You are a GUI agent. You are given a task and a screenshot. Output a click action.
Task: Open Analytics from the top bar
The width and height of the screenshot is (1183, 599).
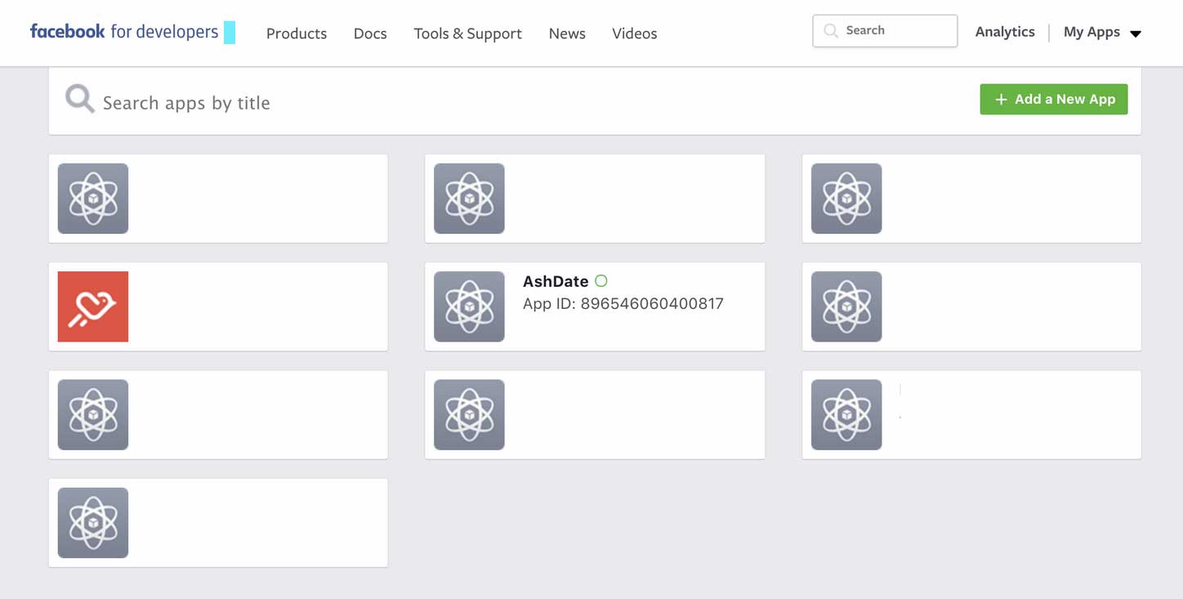(x=1005, y=32)
